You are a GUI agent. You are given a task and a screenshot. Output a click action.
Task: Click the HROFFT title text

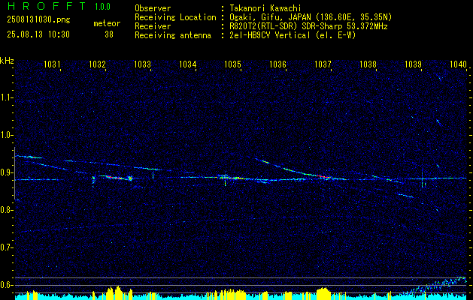(x=47, y=6)
